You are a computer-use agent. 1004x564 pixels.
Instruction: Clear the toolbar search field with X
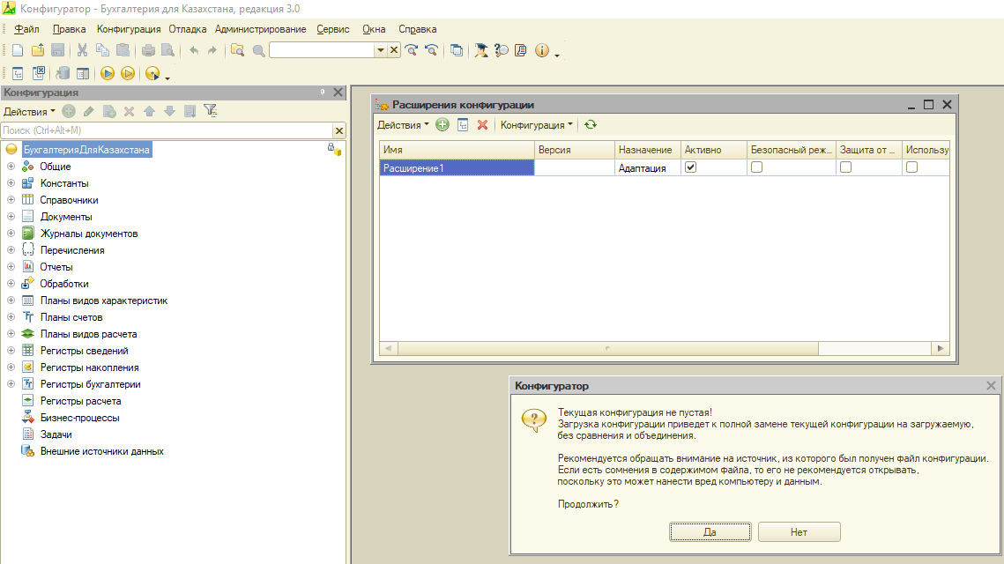394,50
